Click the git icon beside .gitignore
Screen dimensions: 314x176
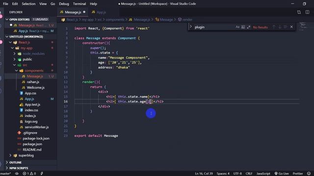[19, 132]
